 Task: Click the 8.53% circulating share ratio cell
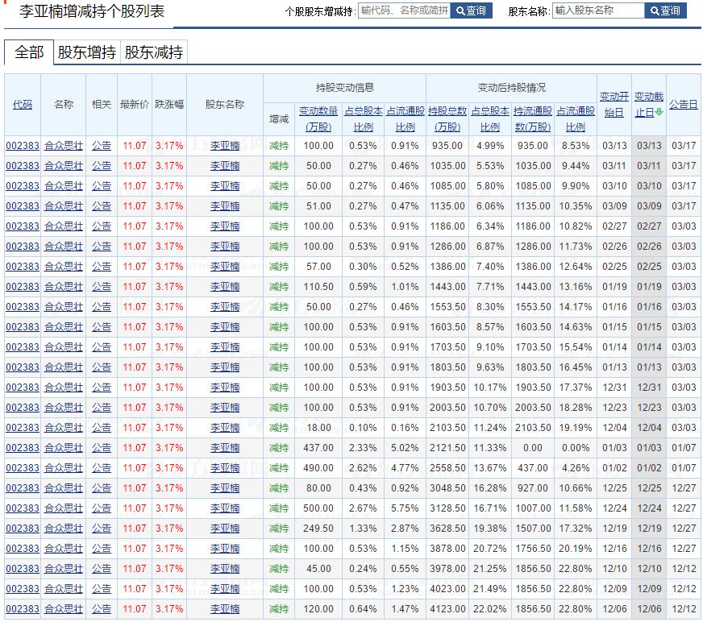click(576, 146)
